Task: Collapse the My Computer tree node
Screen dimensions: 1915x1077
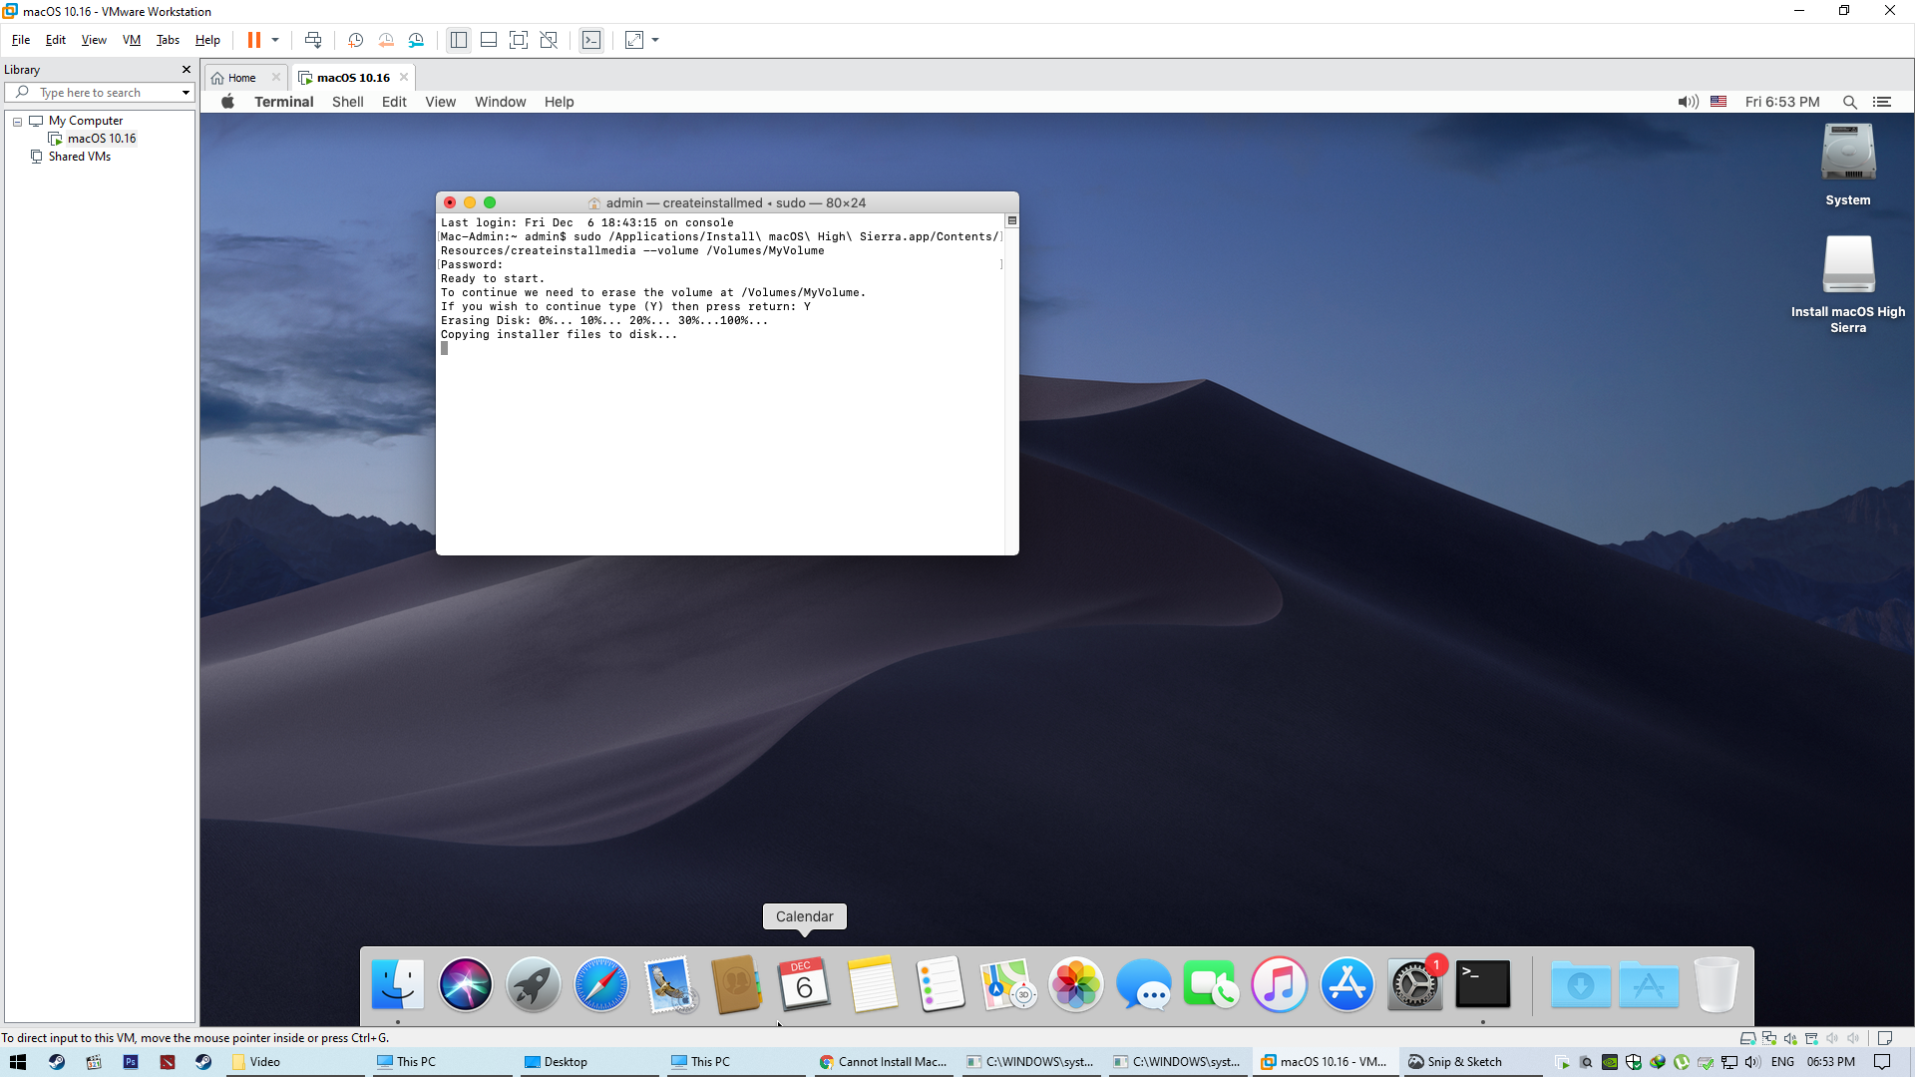Action: 17,121
